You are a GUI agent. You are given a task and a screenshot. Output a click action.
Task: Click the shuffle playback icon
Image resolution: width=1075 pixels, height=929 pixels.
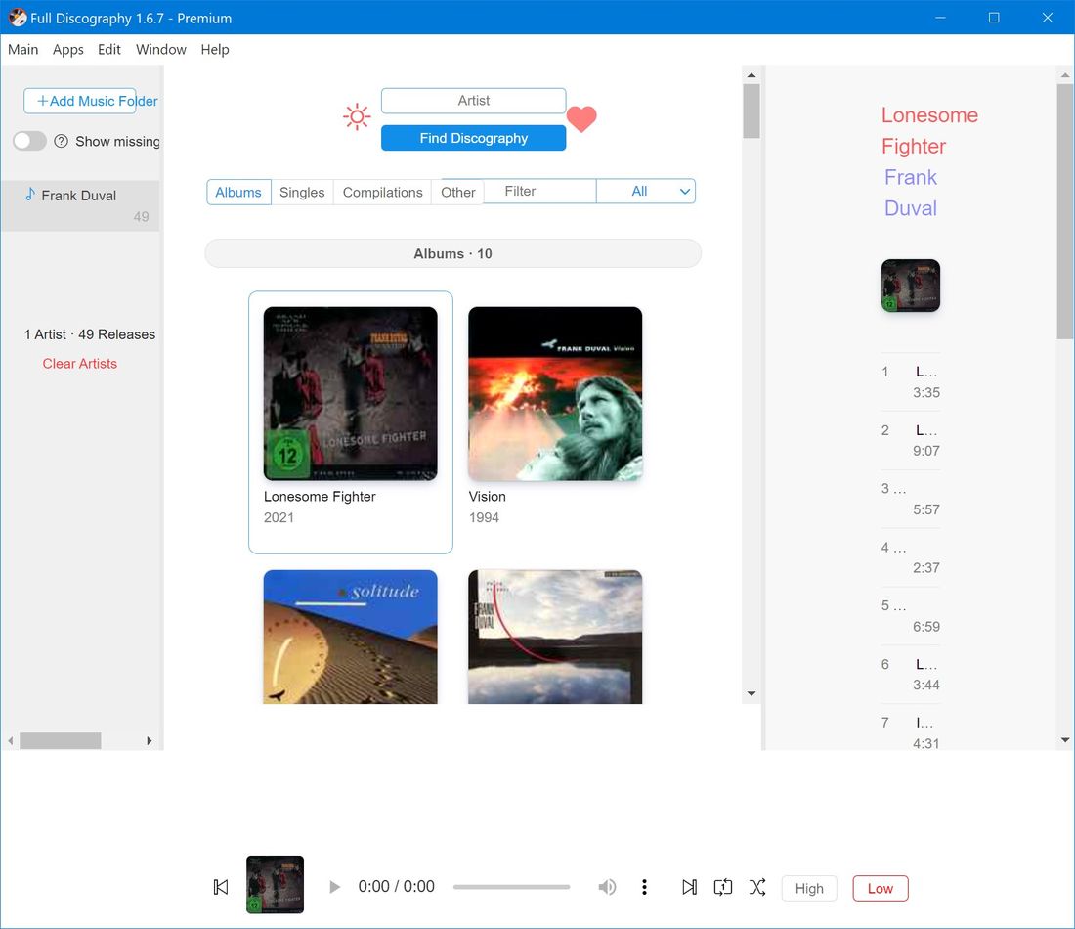[757, 886]
